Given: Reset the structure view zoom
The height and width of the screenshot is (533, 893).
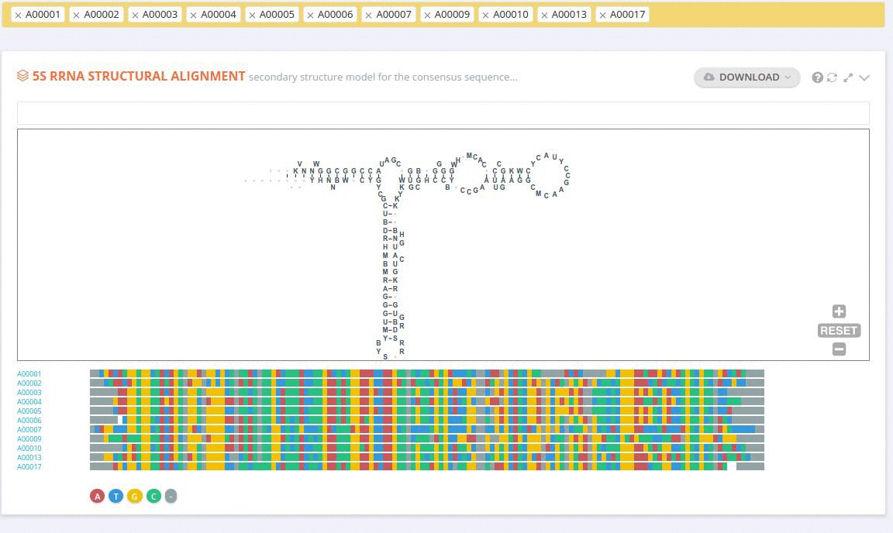Looking at the screenshot, I should point(839,331).
